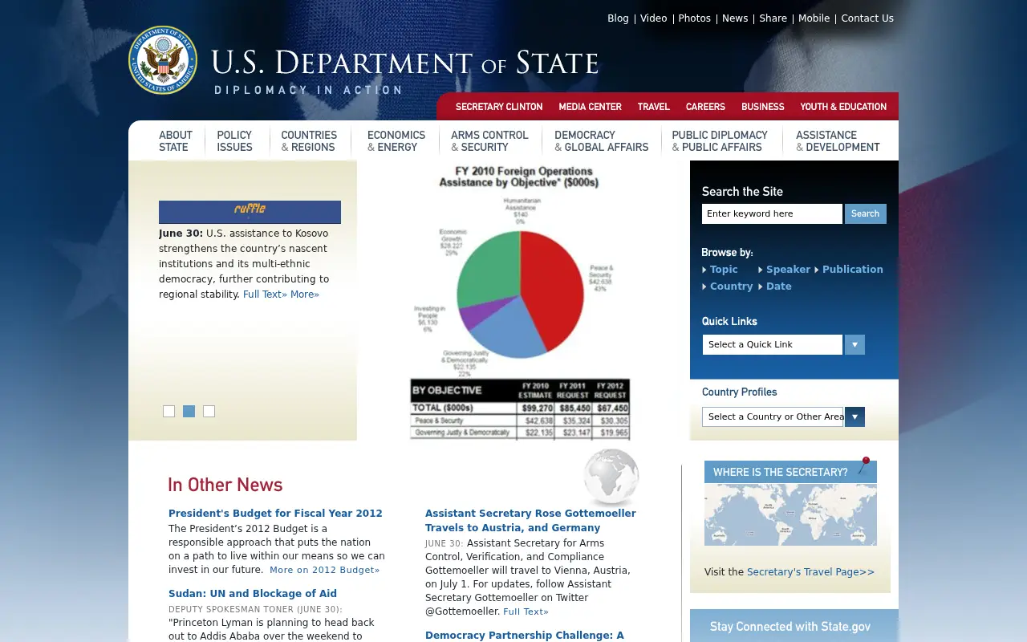Open the Select a Country or Other Area box

tap(773, 416)
